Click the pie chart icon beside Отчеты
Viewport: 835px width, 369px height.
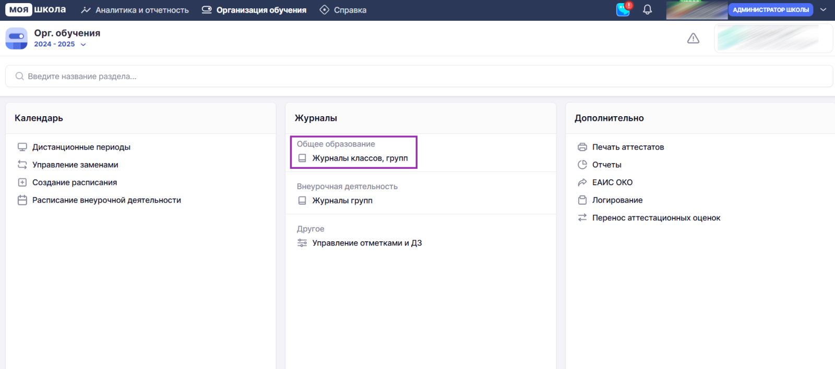coord(582,165)
